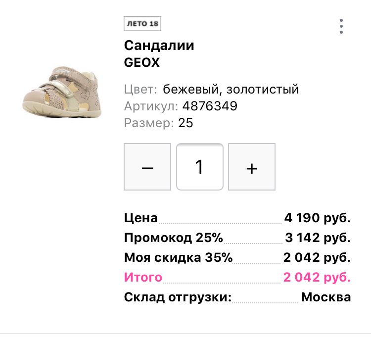Decrease quantity with the minus button
Screen dimensions: 371x338
[147, 167]
